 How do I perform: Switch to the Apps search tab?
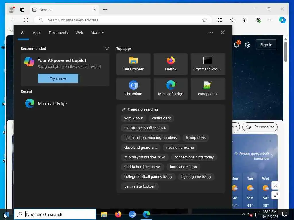point(37,33)
